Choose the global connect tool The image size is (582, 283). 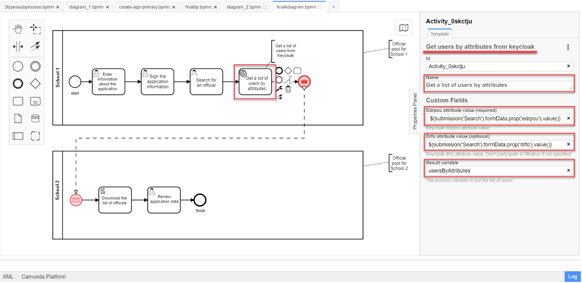pyautogui.click(x=35, y=47)
